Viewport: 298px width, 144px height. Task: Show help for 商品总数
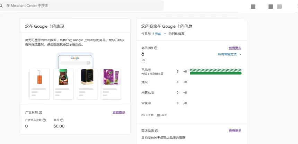pyautogui.click(x=156, y=48)
